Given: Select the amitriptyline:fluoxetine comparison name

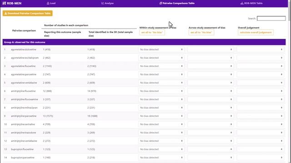Looking at the screenshot, I should (x=23, y=91).
